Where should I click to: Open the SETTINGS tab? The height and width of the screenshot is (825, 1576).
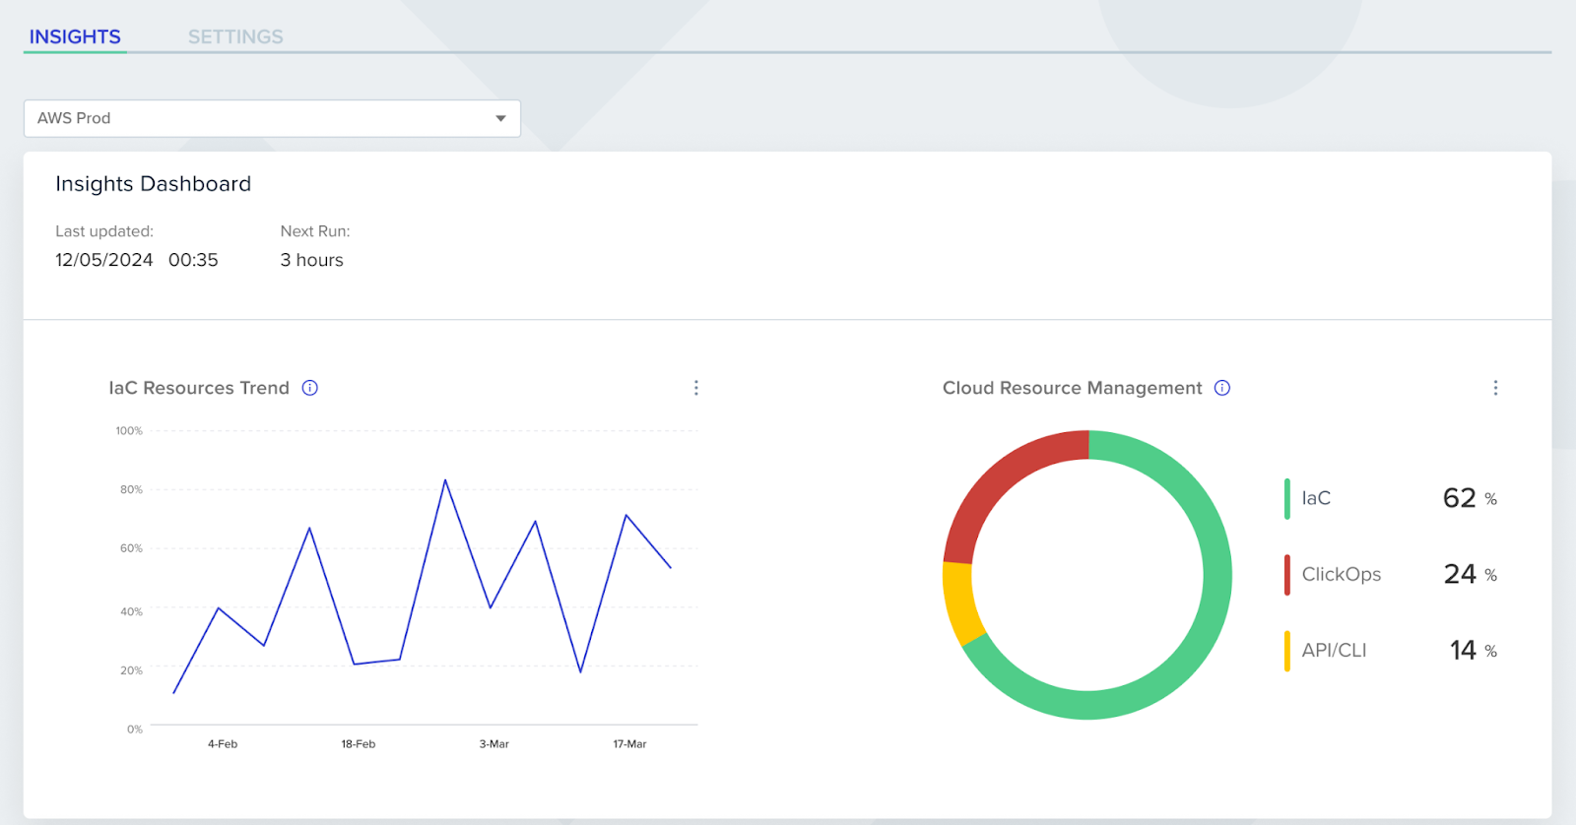(235, 36)
